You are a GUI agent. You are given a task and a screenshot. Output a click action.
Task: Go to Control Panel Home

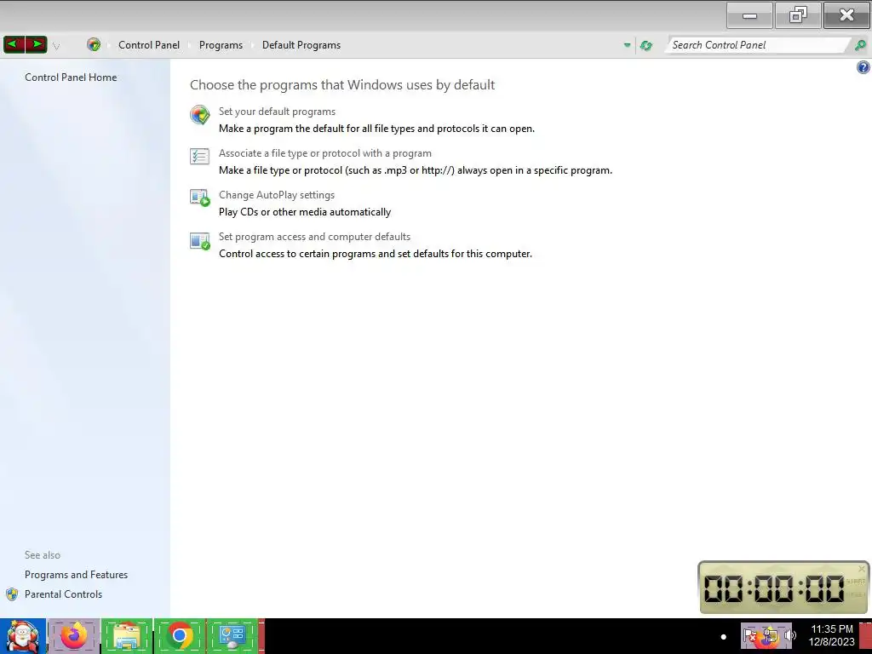[x=71, y=77]
